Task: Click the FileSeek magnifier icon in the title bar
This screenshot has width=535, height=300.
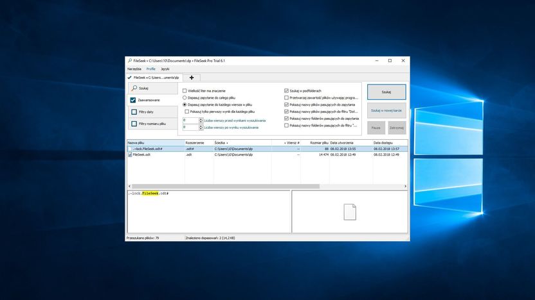Action: point(130,60)
